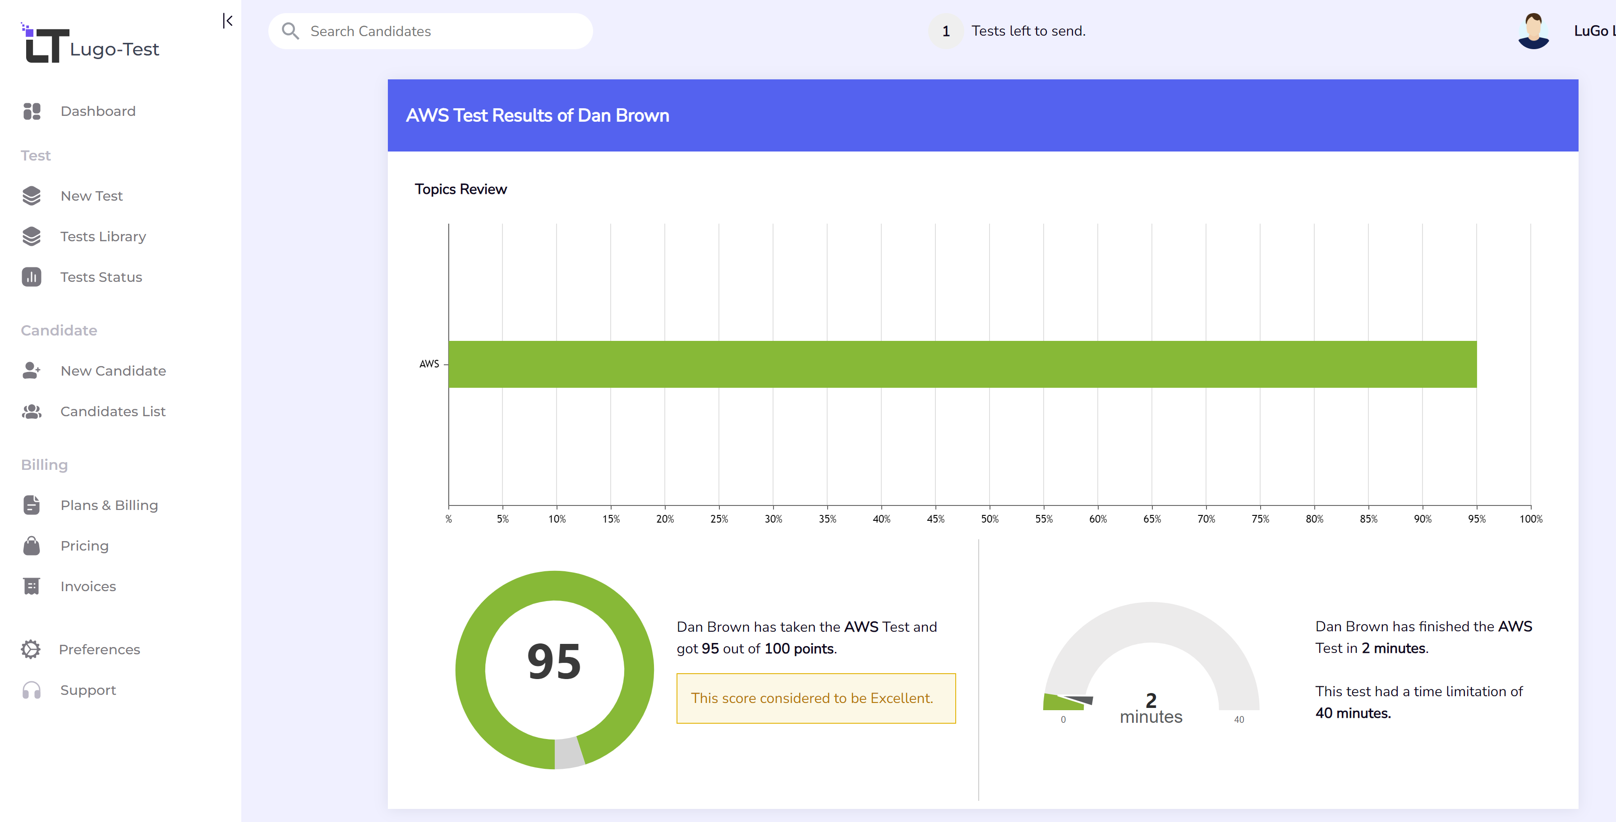The image size is (1616, 822).
Task: Select the New Candidate icon
Action: [32, 370]
